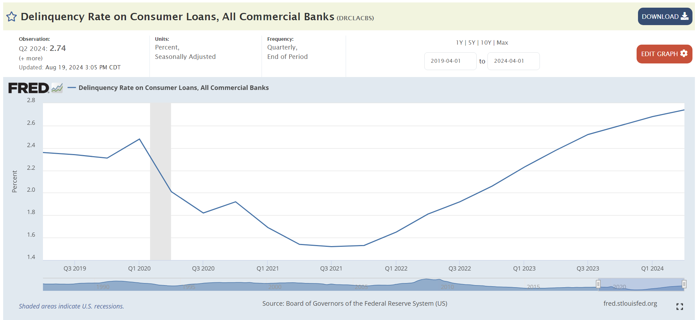Click the start date field 2019-04-01
This screenshot has height=320, width=697.
(x=450, y=61)
